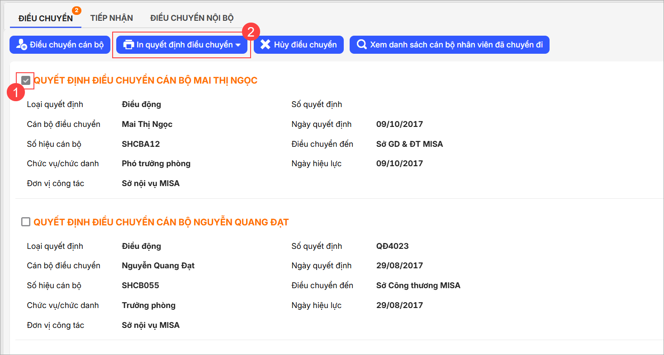Select the Điều chuyển tab
The width and height of the screenshot is (664, 355).
coord(45,18)
